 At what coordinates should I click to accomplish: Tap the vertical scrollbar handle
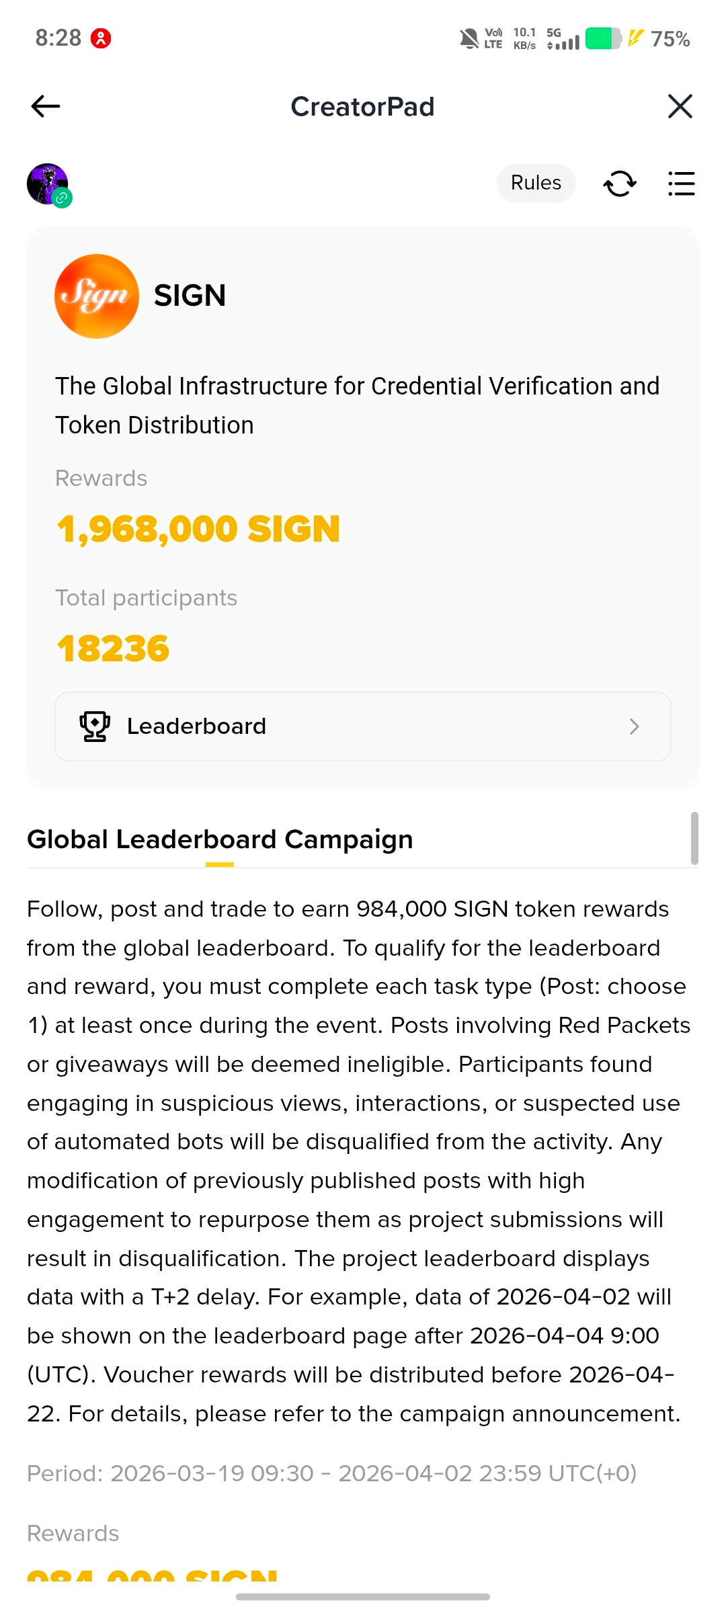694,838
